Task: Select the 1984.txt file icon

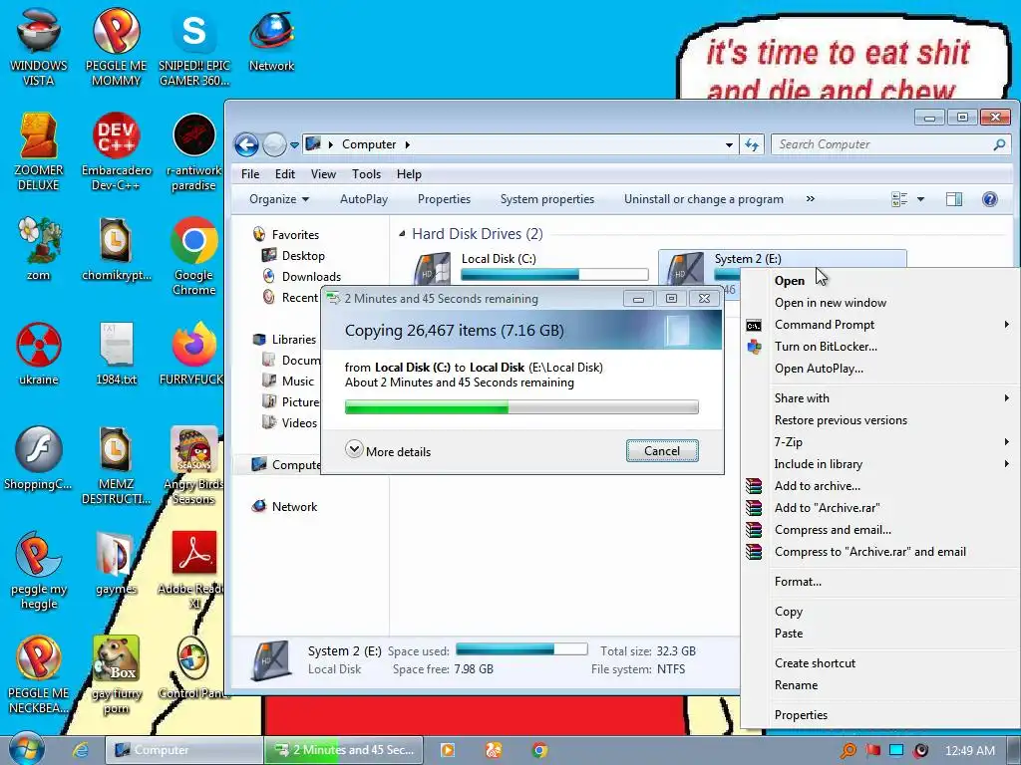Action: [x=116, y=354]
